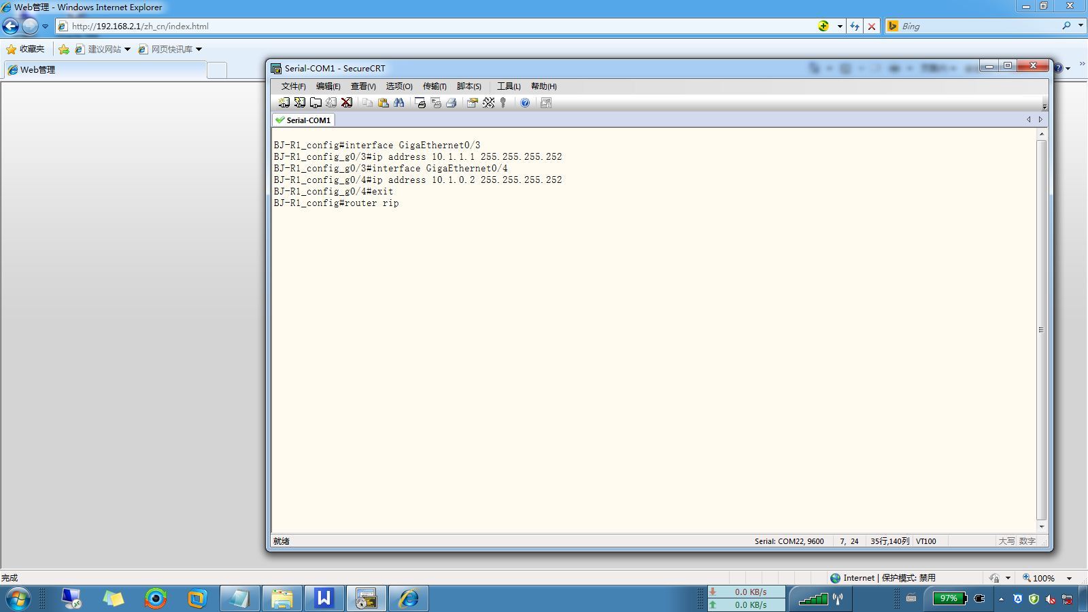This screenshot has height=612, width=1088.
Task: Open 收藏夹 favorites button
Action: point(25,49)
